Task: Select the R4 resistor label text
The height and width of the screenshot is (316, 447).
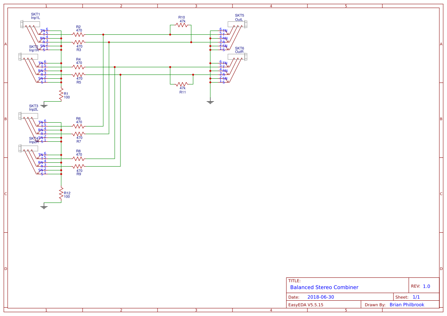Action: (x=78, y=59)
